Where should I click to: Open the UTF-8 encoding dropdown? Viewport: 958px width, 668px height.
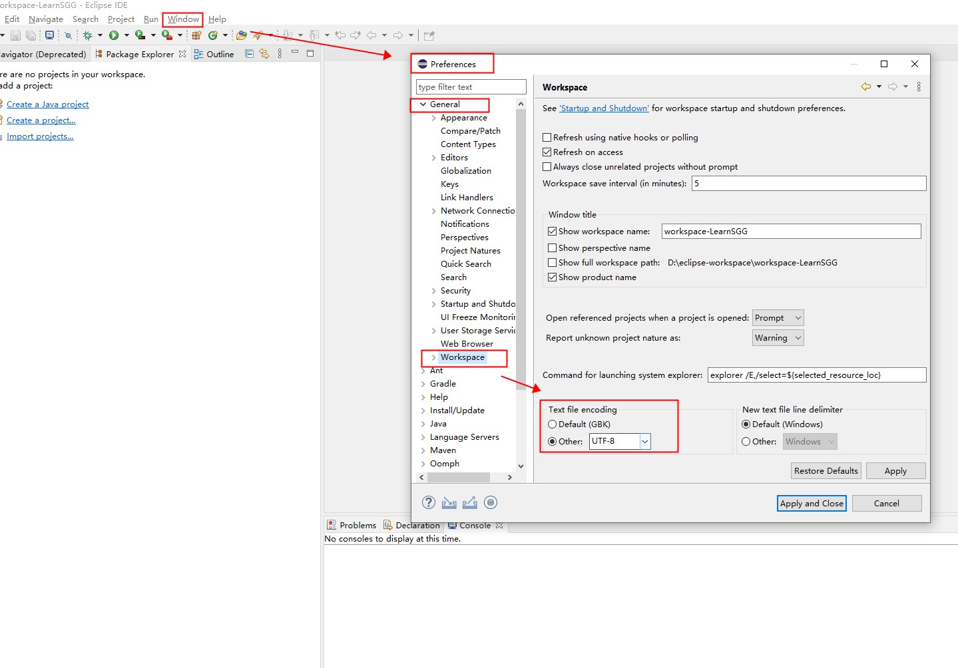pyautogui.click(x=645, y=441)
